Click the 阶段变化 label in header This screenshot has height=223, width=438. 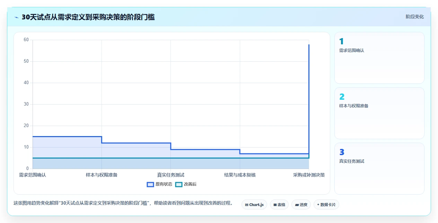click(x=415, y=17)
